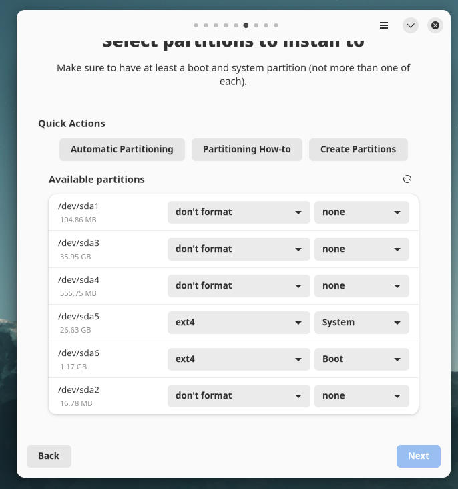
Task: Open the System role dropdown for /dev/sda5
Action: pos(361,323)
